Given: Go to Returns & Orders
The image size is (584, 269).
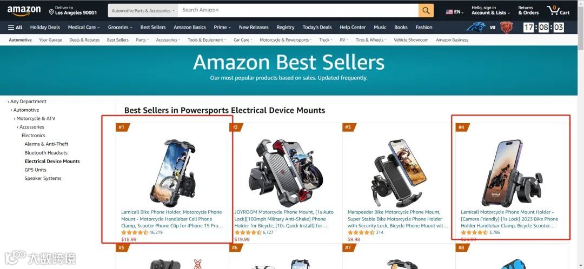Looking at the screenshot, I should (528, 10).
